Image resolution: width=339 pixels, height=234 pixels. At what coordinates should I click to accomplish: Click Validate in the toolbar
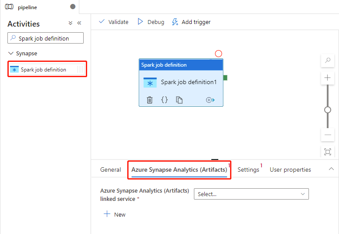pyautogui.click(x=113, y=22)
